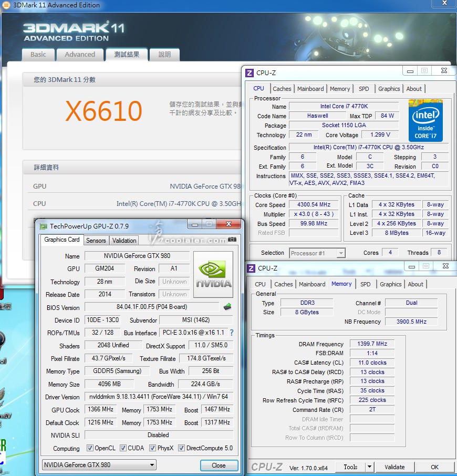Open the SPD tab in top CPU-Z window
Viewport: 457px width, 476px height.
coord(364,89)
